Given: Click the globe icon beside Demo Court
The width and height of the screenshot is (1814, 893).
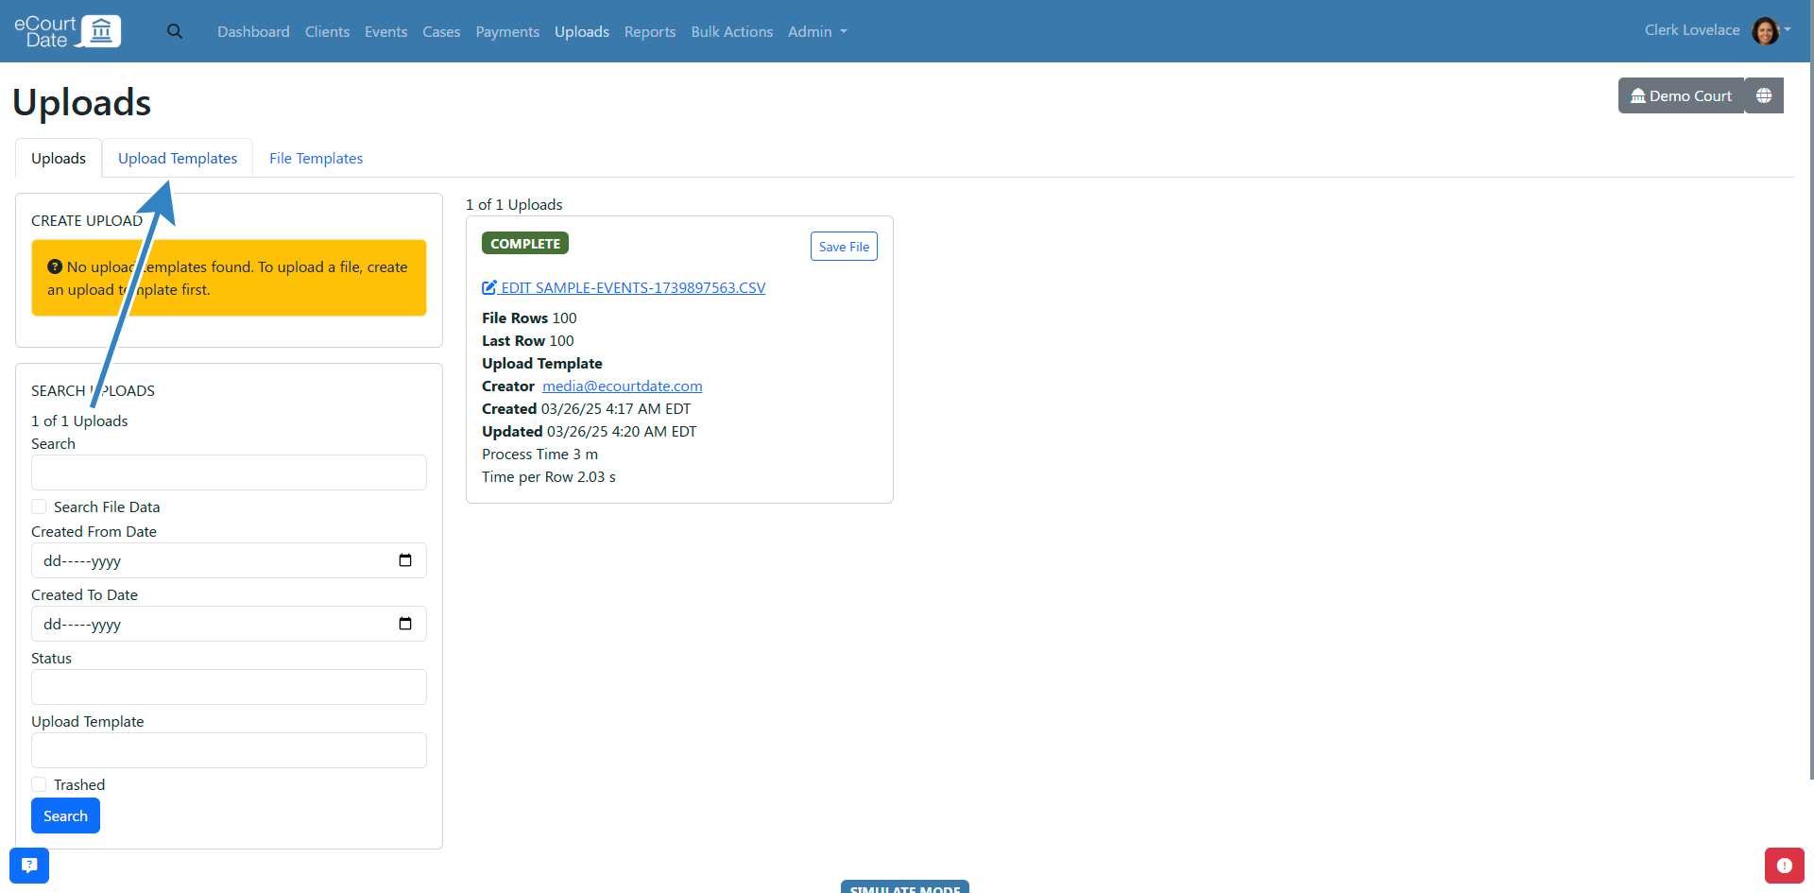Looking at the screenshot, I should (1764, 95).
